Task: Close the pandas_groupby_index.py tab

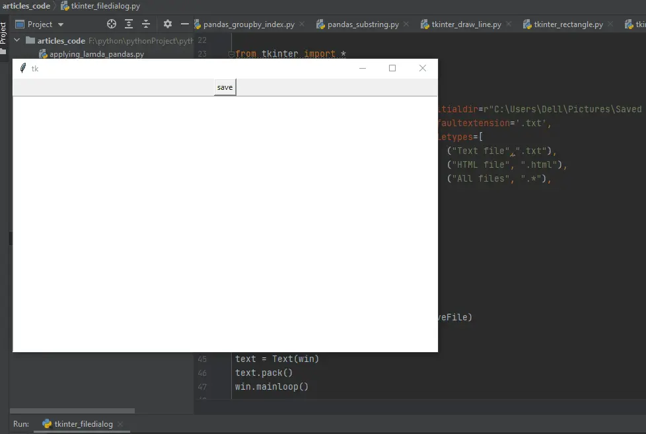Action: [302, 24]
